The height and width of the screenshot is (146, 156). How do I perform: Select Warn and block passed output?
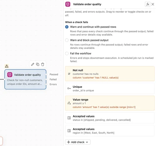(x=67, y=40)
